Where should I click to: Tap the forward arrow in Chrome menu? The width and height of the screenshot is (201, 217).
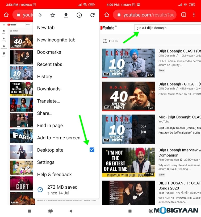pyautogui.click(x=40, y=15)
